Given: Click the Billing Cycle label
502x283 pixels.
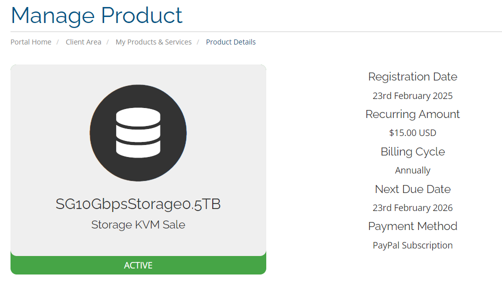Looking at the screenshot, I should (413, 151).
